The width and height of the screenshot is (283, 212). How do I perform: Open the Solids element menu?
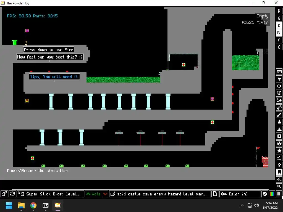[279, 136]
